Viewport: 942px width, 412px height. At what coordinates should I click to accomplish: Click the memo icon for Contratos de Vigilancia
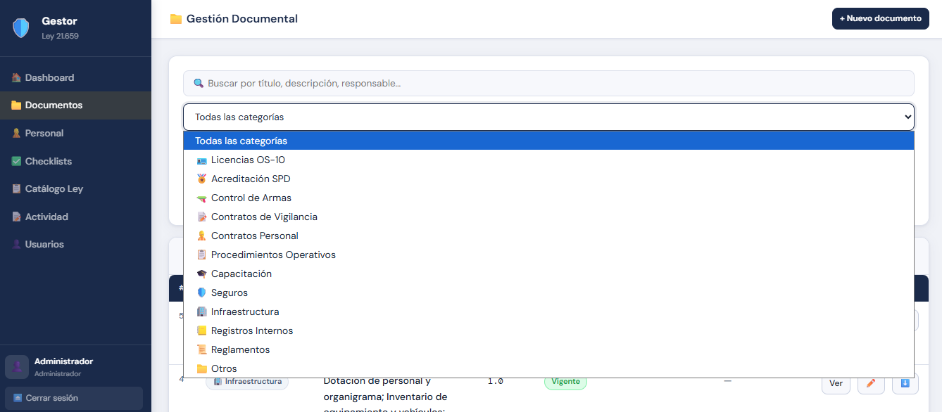coord(202,217)
